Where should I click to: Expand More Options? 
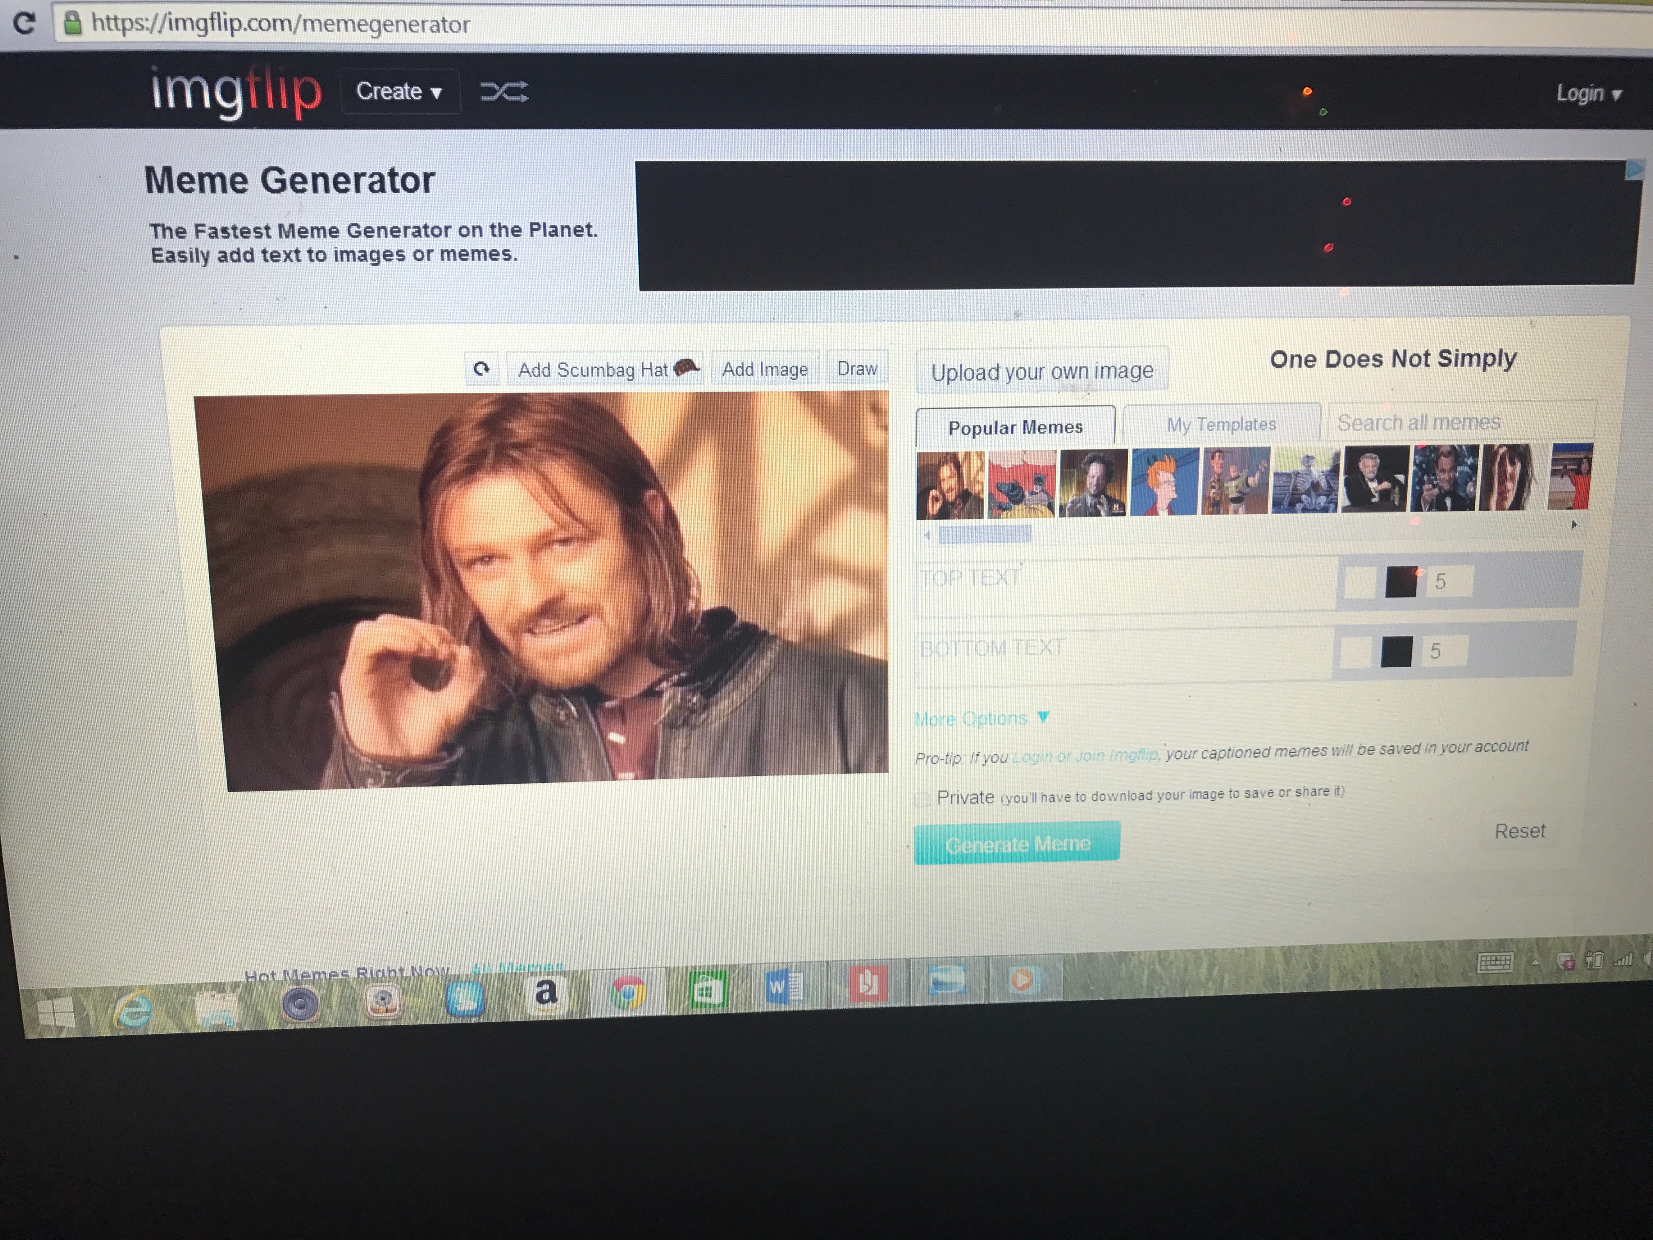pyautogui.click(x=982, y=718)
